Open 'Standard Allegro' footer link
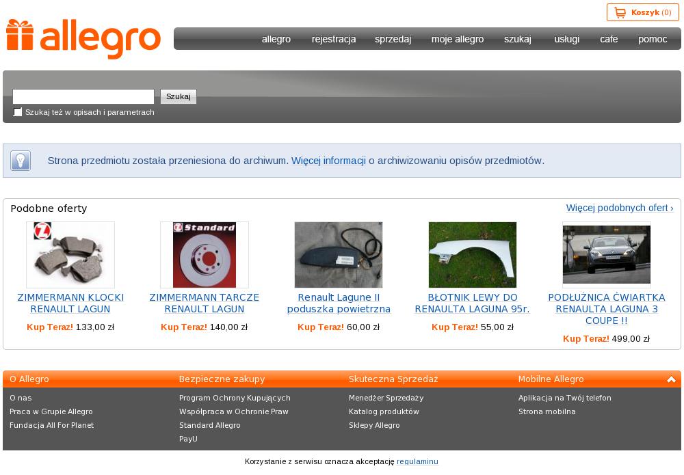 point(210,425)
